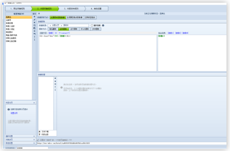Expand the 其他设置 section
This screenshot has height=151, width=230.
pos(34,143)
